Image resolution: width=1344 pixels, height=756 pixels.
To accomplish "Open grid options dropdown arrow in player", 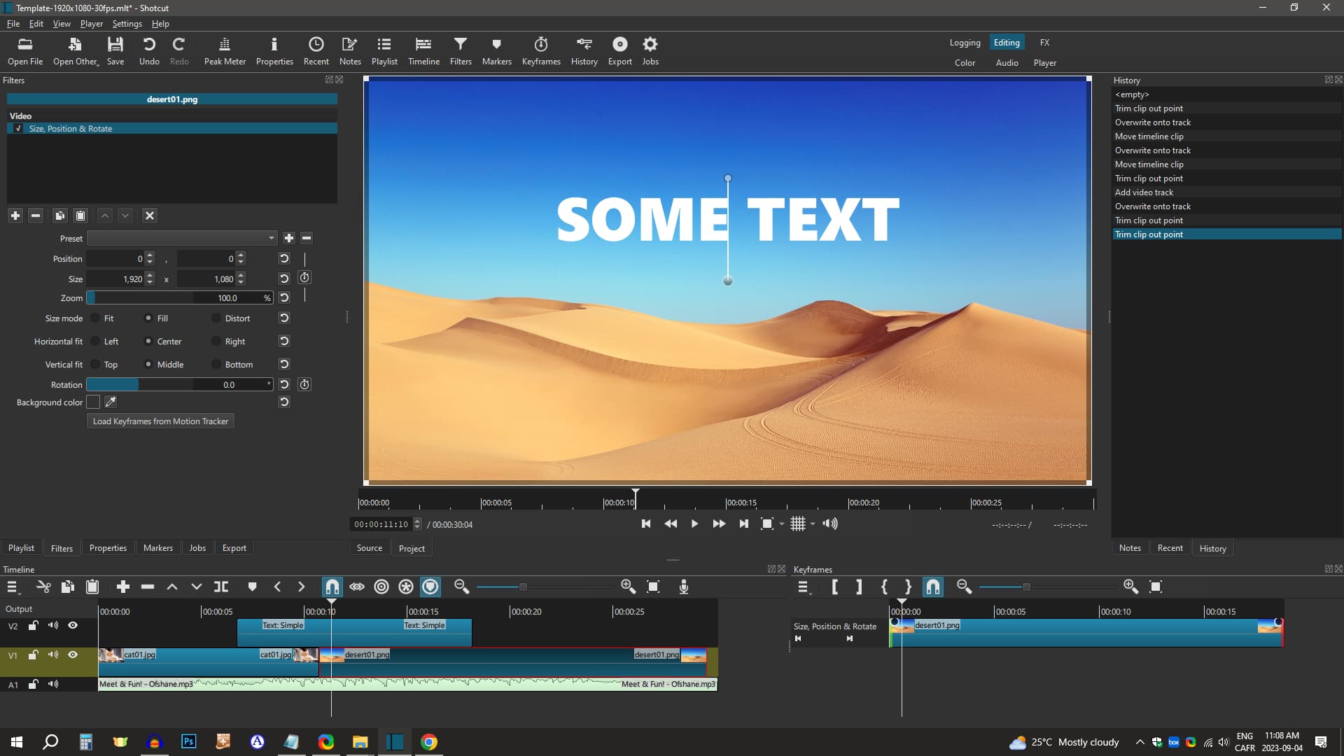I will tap(813, 524).
